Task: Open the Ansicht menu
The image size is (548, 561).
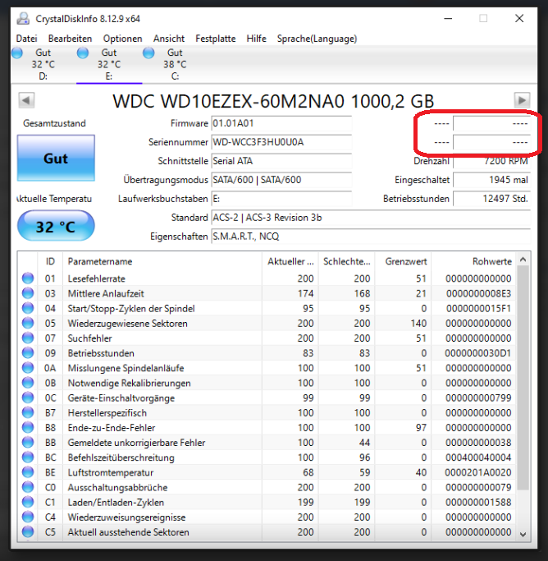Action: pyautogui.click(x=169, y=39)
